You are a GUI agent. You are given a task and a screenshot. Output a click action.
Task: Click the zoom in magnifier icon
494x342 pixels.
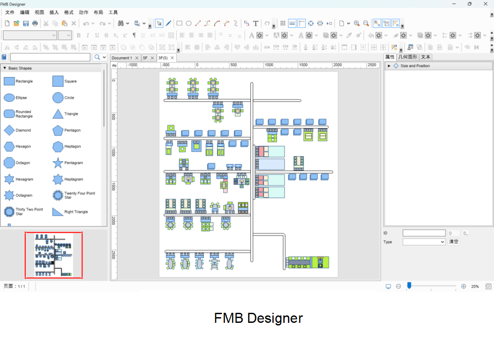357,23
